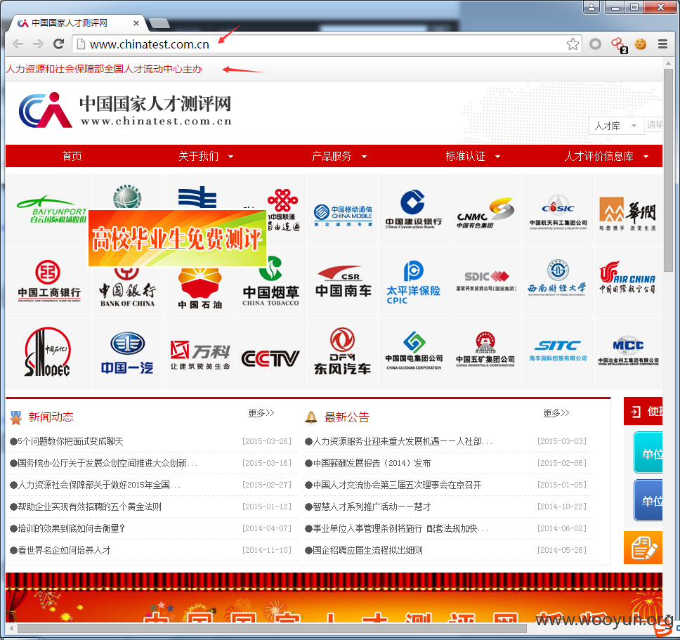
Task: Click the Bank of China logo
Action: coord(127,288)
